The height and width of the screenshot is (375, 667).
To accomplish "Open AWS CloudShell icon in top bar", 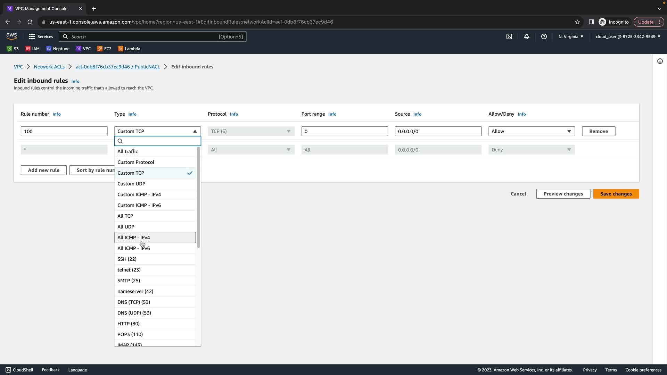I will point(509,36).
